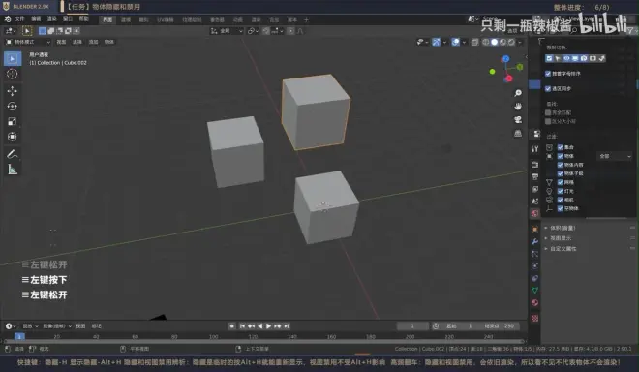Open the 窗口 menu

(x=68, y=19)
